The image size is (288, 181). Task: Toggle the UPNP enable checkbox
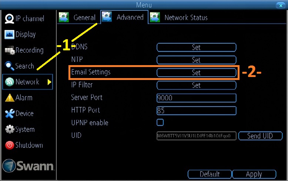[160, 123]
